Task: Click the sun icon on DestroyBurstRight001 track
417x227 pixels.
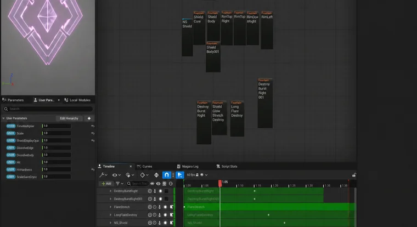Action: click(160, 199)
